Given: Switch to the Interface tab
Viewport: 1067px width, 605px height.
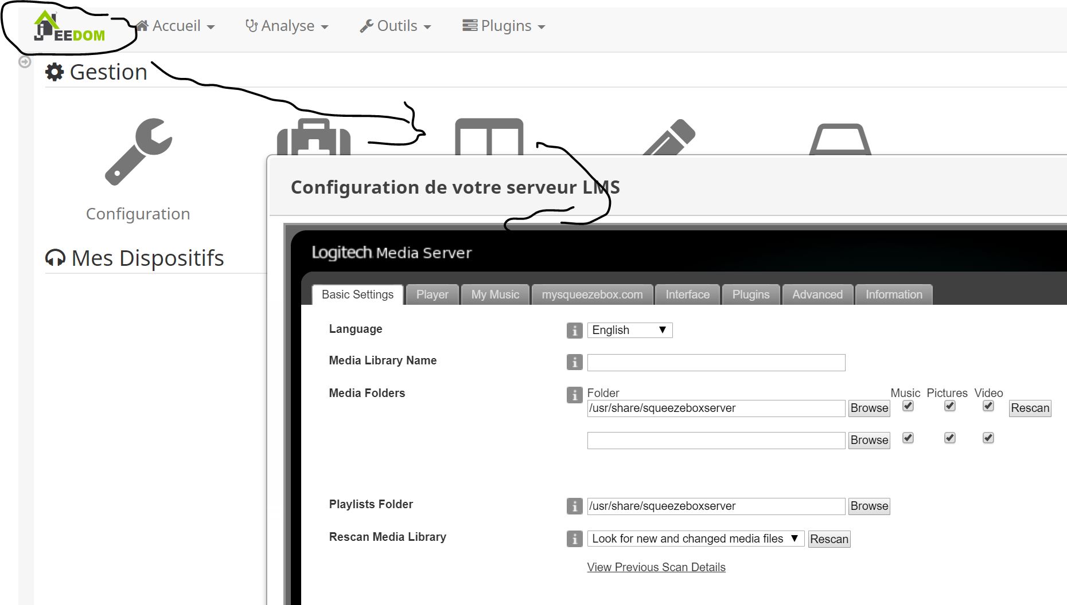Looking at the screenshot, I should coord(687,294).
